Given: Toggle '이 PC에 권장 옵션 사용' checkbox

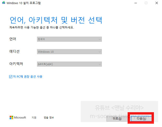Looking at the screenshot, I should coord(11,77).
